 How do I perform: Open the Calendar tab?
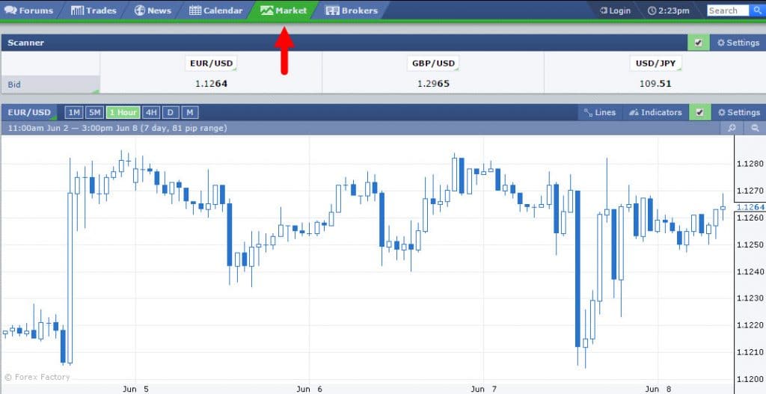coord(215,10)
